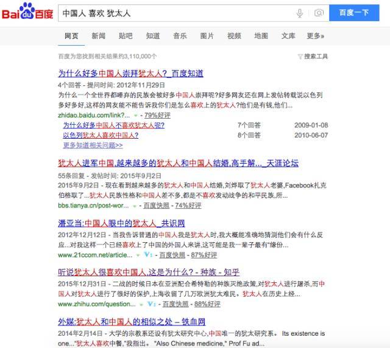Open sub-link 为什么好多中国人不喜欢犹太人呢?
The height and width of the screenshot is (348, 390).
tap(114, 125)
